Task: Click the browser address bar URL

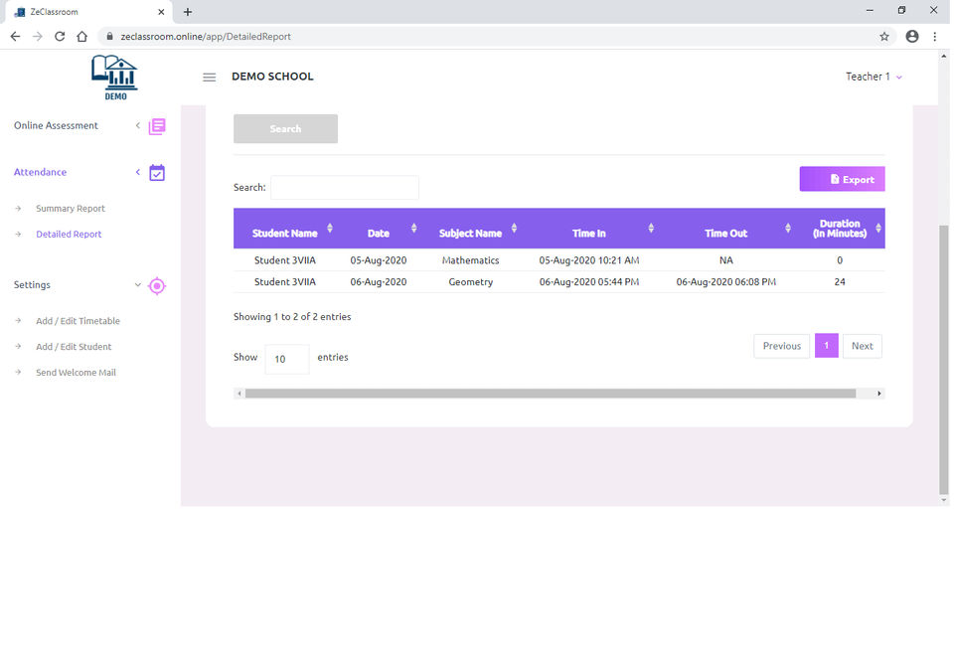Action: pos(206,37)
